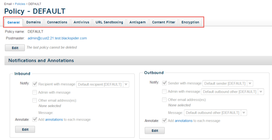
Task: Click Edit button in Inbound section
Action: pyautogui.click(x=25, y=130)
